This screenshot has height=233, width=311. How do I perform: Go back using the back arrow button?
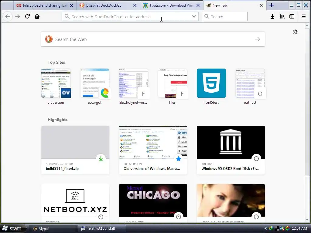click(8, 16)
